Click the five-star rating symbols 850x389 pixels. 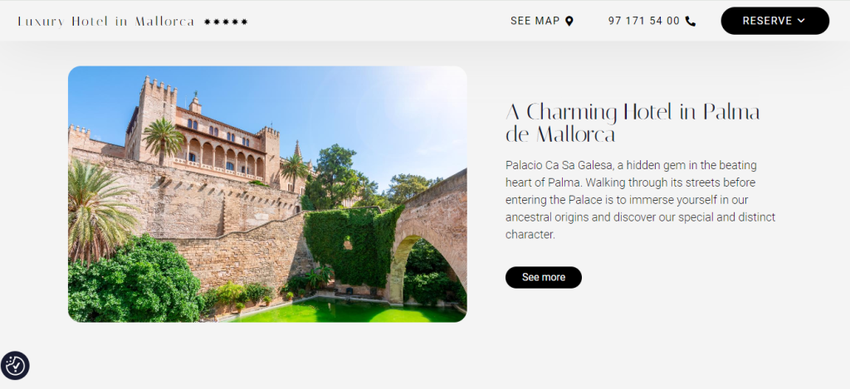point(226,22)
